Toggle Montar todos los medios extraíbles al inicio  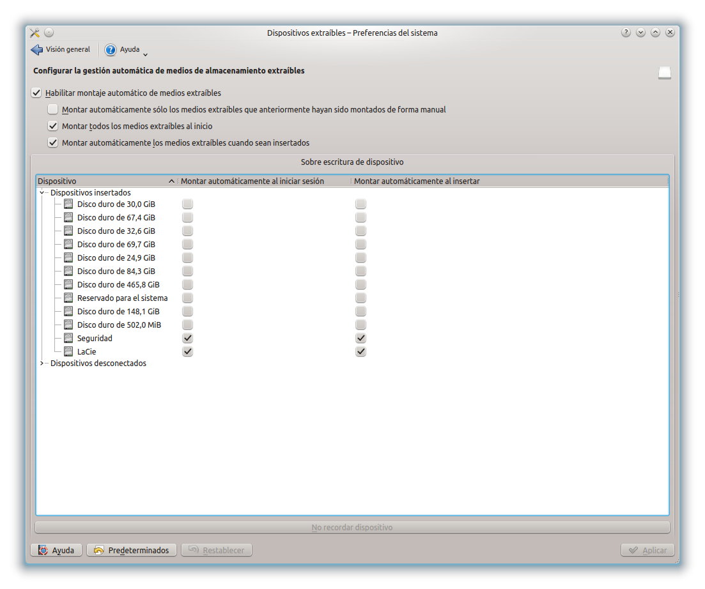[53, 126]
